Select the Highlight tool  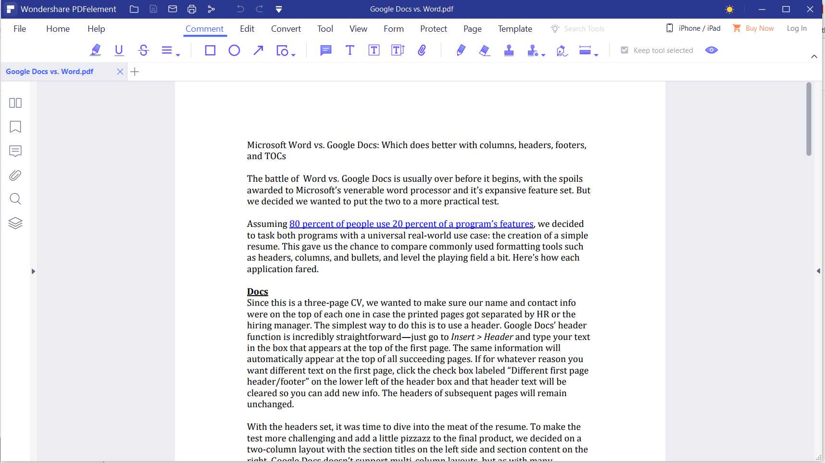tap(96, 50)
